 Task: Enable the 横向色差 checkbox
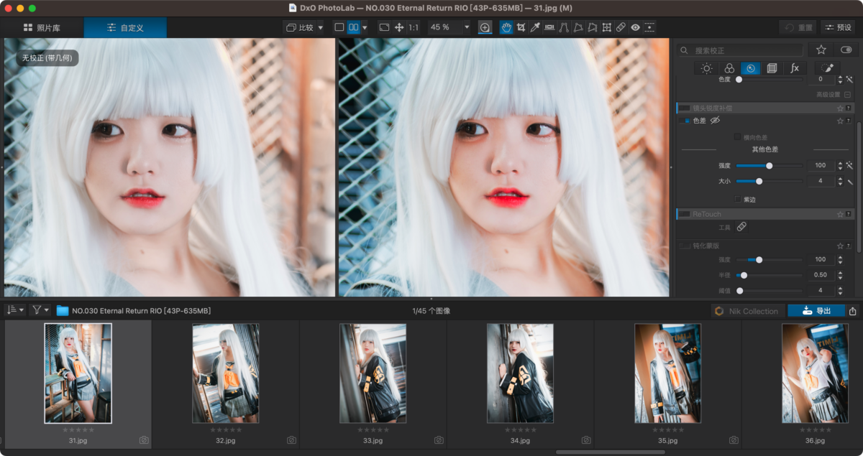(x=738, y=136)
